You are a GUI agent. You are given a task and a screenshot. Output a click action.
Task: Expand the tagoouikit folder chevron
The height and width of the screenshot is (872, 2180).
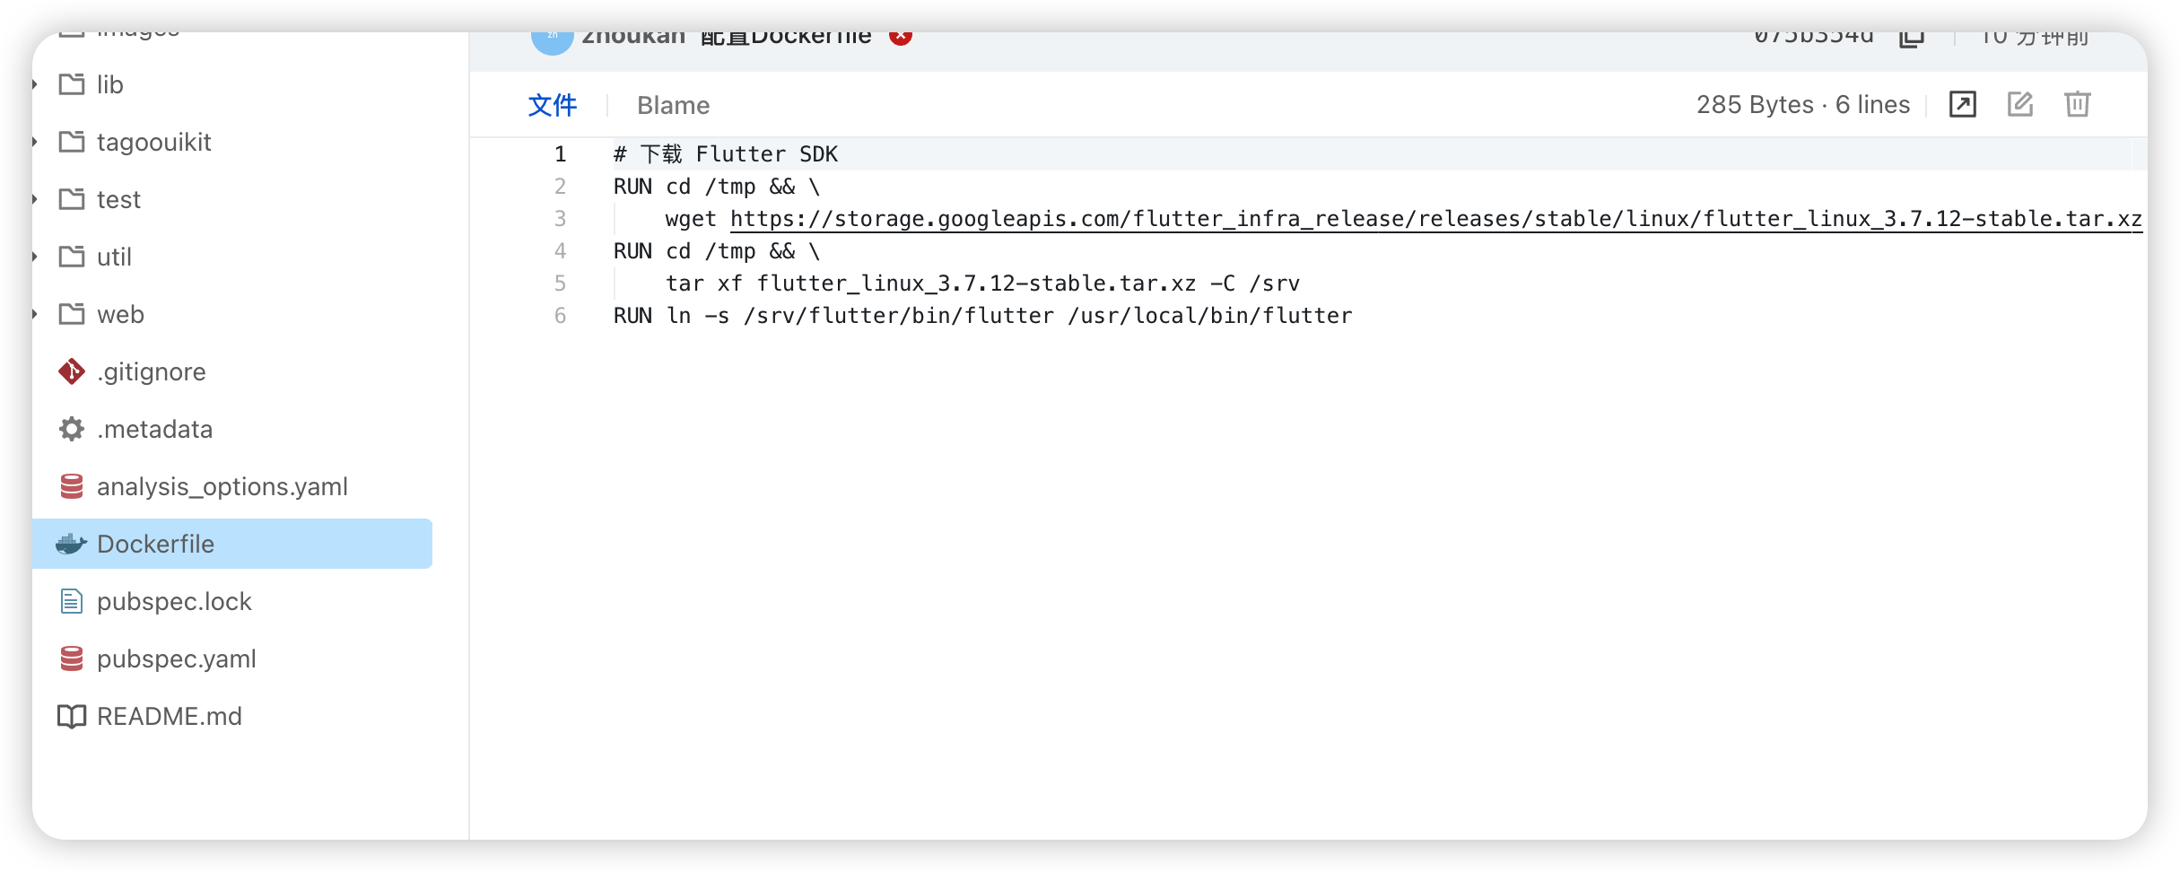click(36, 142)
